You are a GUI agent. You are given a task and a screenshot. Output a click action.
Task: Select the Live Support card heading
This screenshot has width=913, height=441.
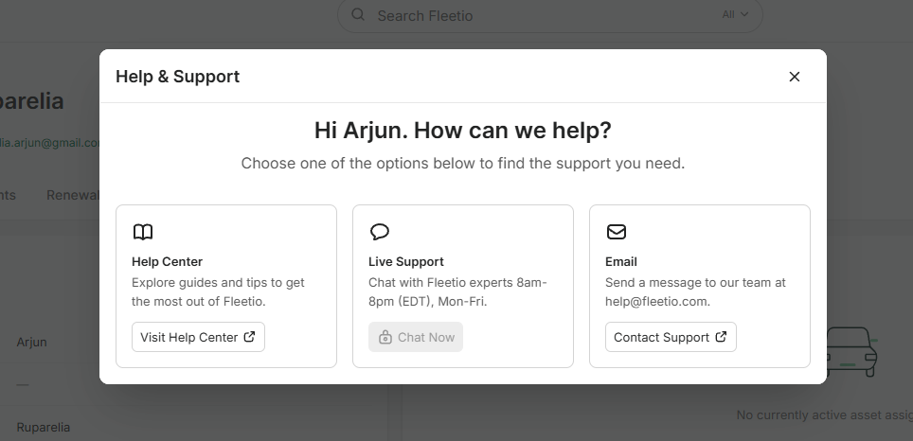pos(405,261)
